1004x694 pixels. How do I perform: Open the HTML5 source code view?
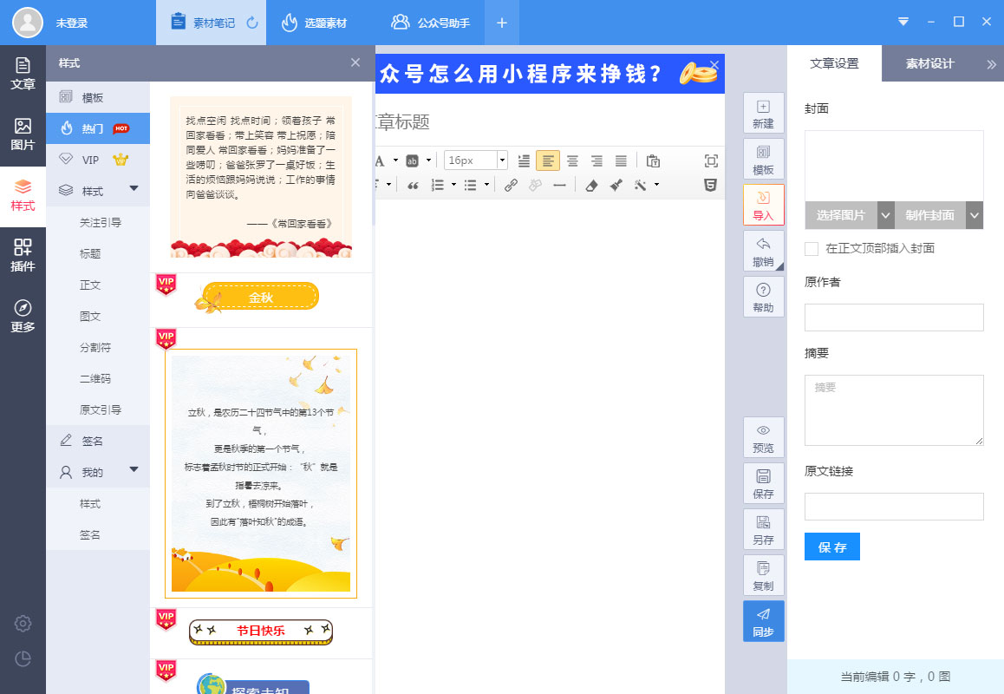710,185
